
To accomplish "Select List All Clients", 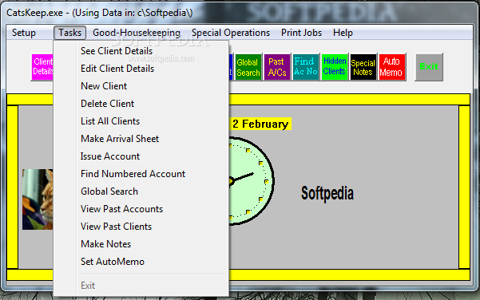I will (141, 121).
